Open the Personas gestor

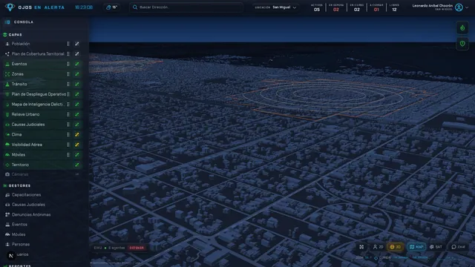(21, 244)
